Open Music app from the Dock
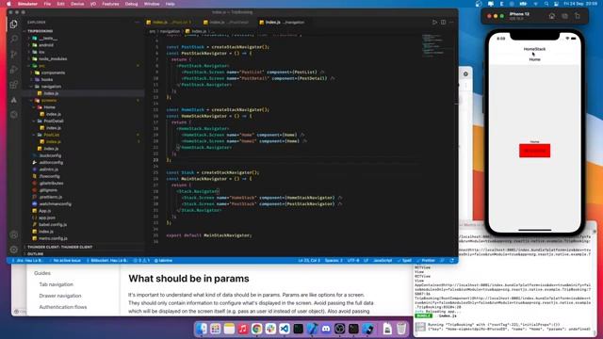 pyautogui.click(x=243, y=329)
